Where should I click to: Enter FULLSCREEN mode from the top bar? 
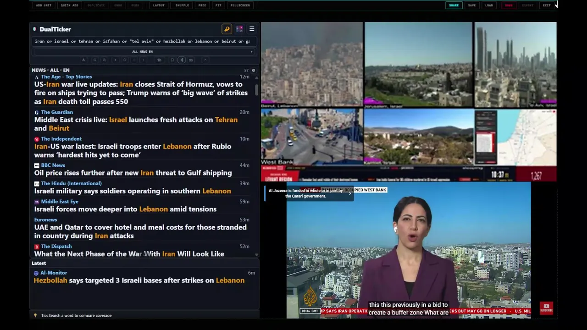[x=240, y=5]
